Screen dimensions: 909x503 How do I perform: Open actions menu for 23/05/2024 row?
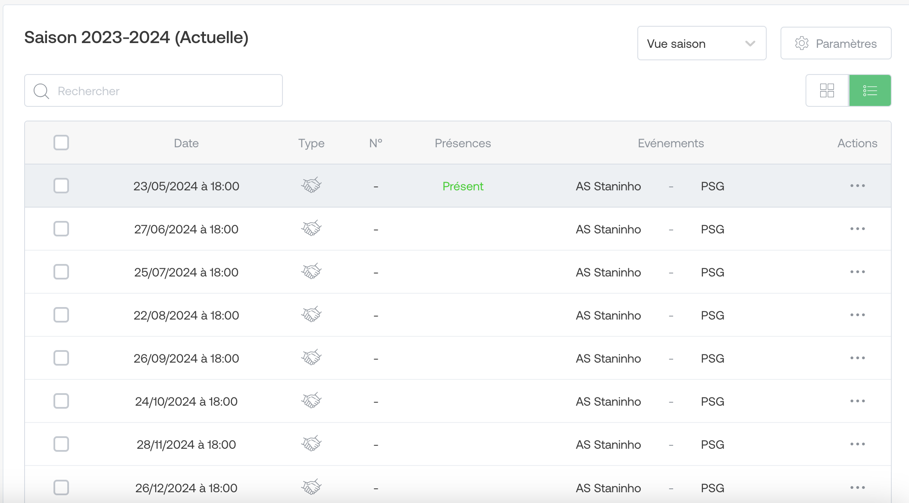click(x=858, y=186)
